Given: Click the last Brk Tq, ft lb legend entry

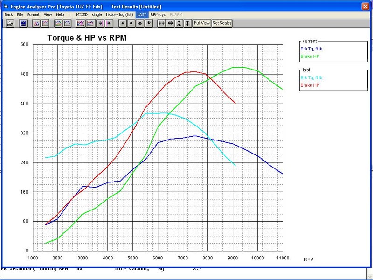Looking at the screenshot, I should 311,77.
